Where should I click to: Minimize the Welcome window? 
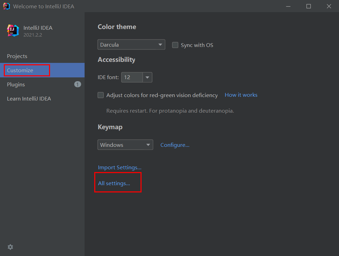[288, 6]
